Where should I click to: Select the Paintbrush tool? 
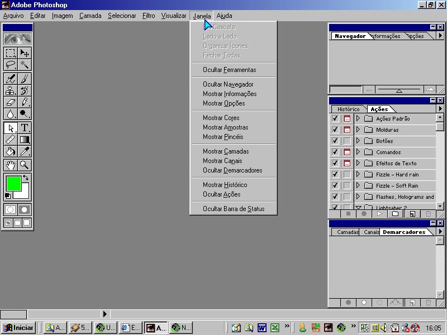pyautogui.click(x=25, y=79)
